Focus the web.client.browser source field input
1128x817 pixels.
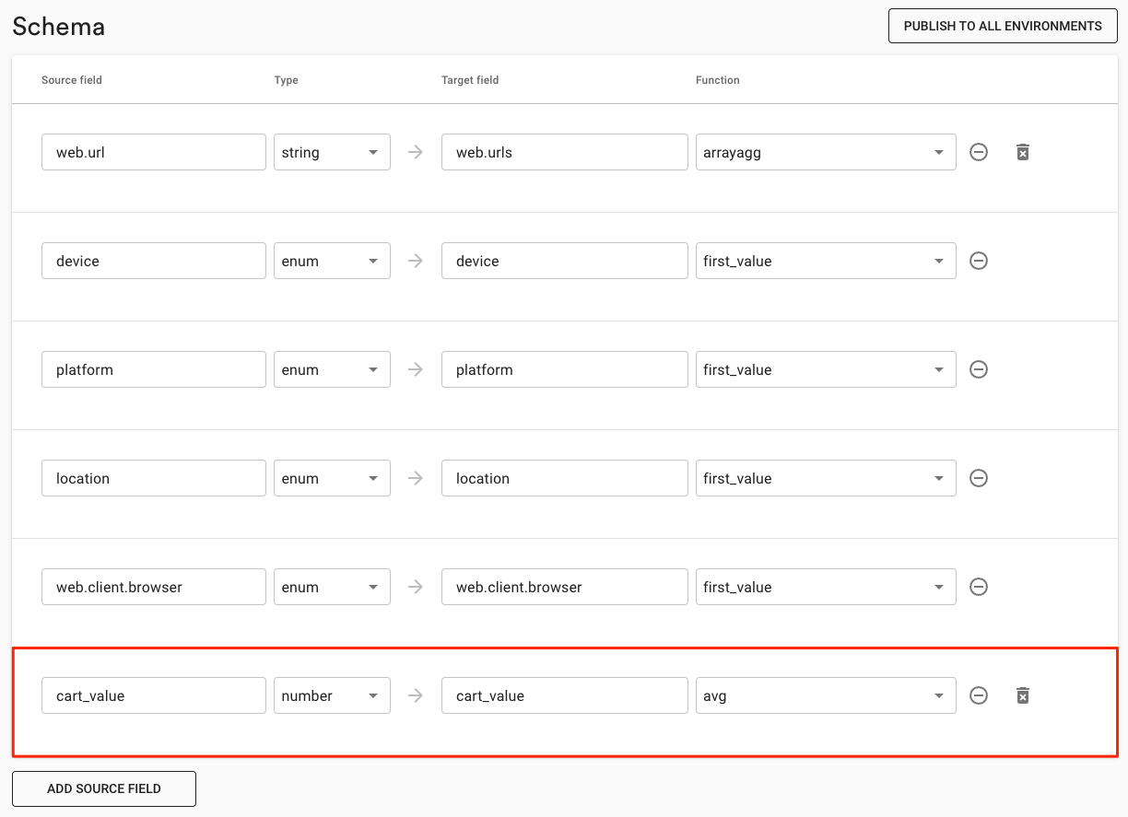click(154, 587)
